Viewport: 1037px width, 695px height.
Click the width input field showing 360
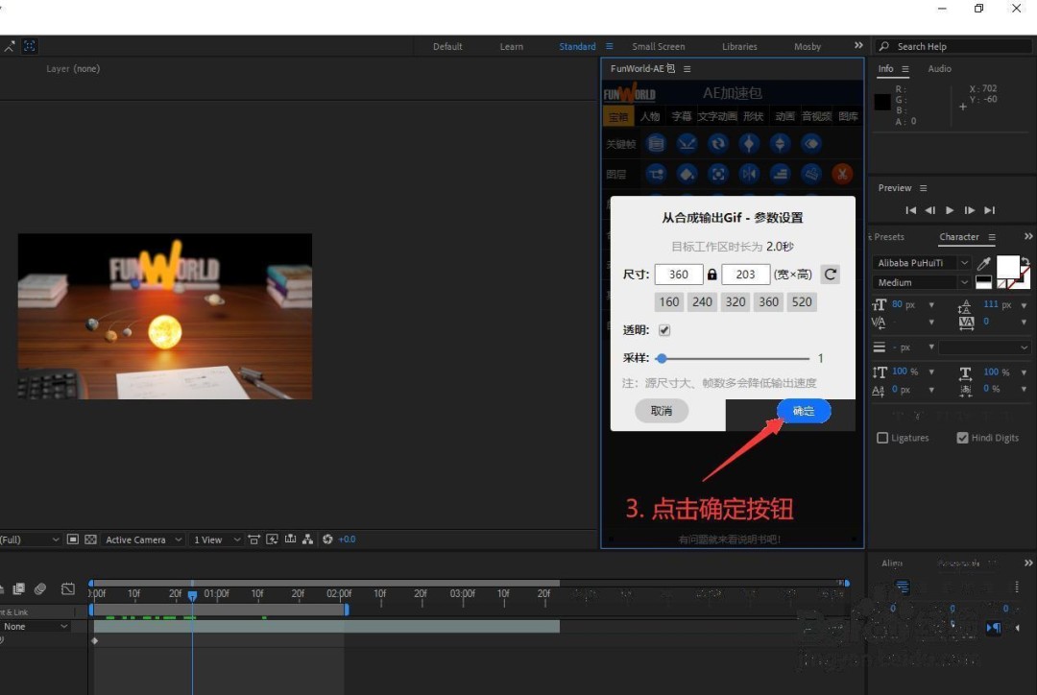(x=679, y=275)
